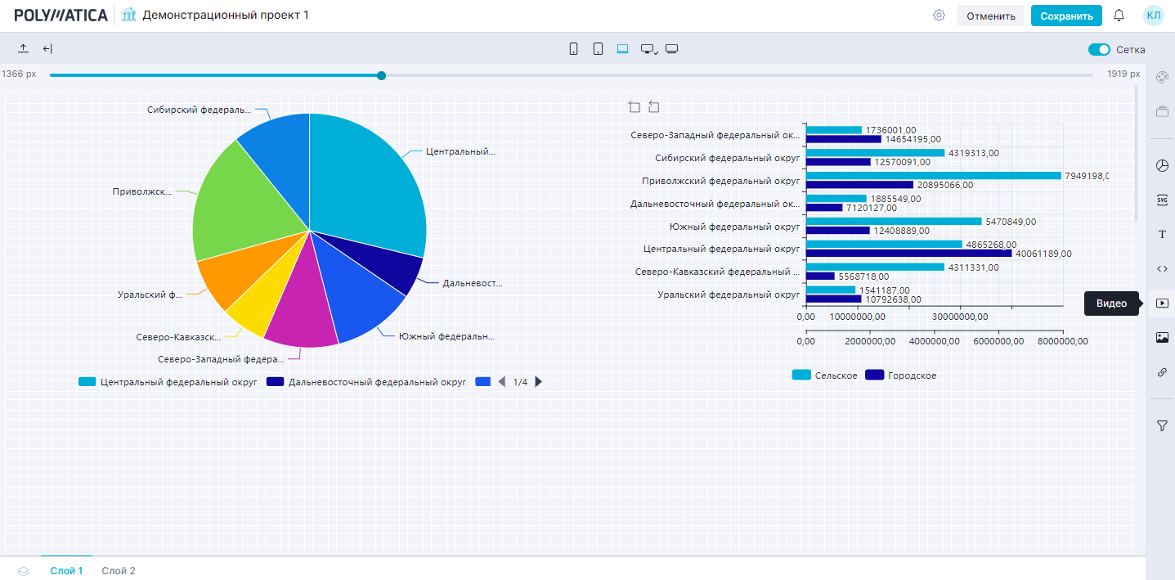The width and height of the screenshot is (1175, 580).
Task: Select the Text tool in sidebar
Action: click(x=1162, y=235)
